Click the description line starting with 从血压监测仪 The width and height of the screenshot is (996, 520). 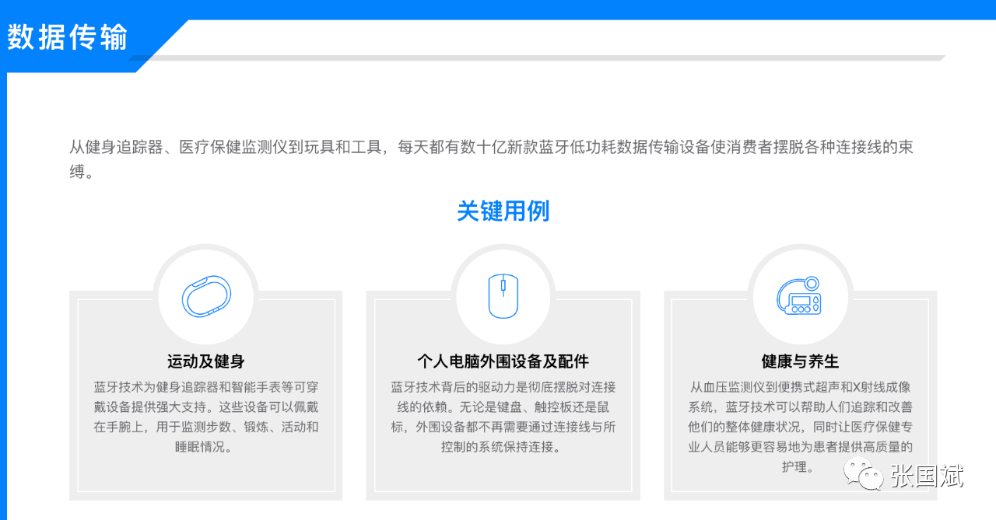pyautogui.click(x=800, y=386)
